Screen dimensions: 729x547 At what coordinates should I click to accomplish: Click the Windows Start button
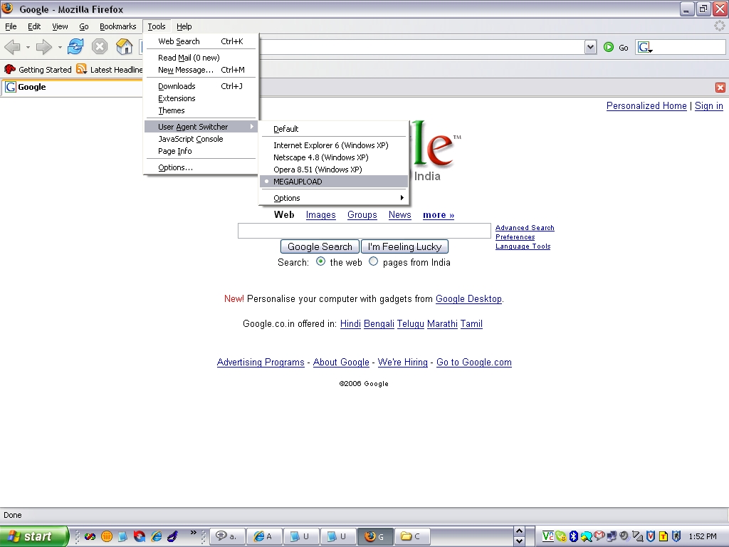pyautogui.click(x=33, y=536)
